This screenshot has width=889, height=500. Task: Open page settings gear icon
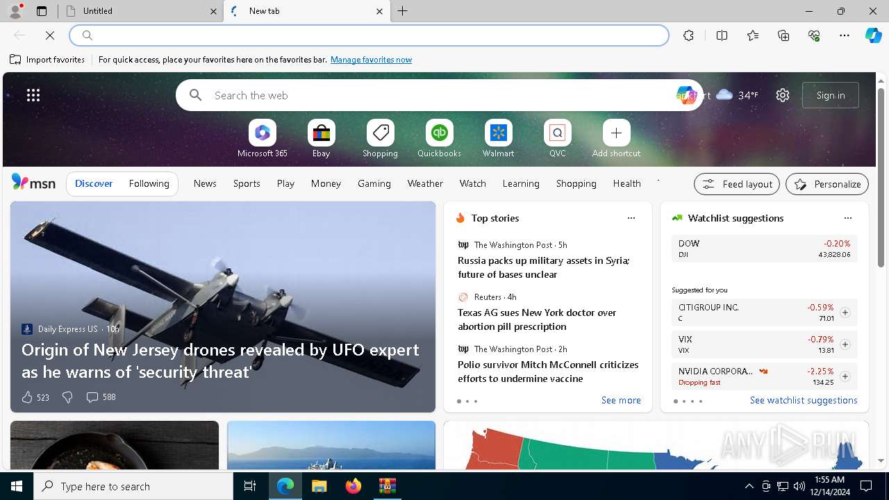pos(783,95)
